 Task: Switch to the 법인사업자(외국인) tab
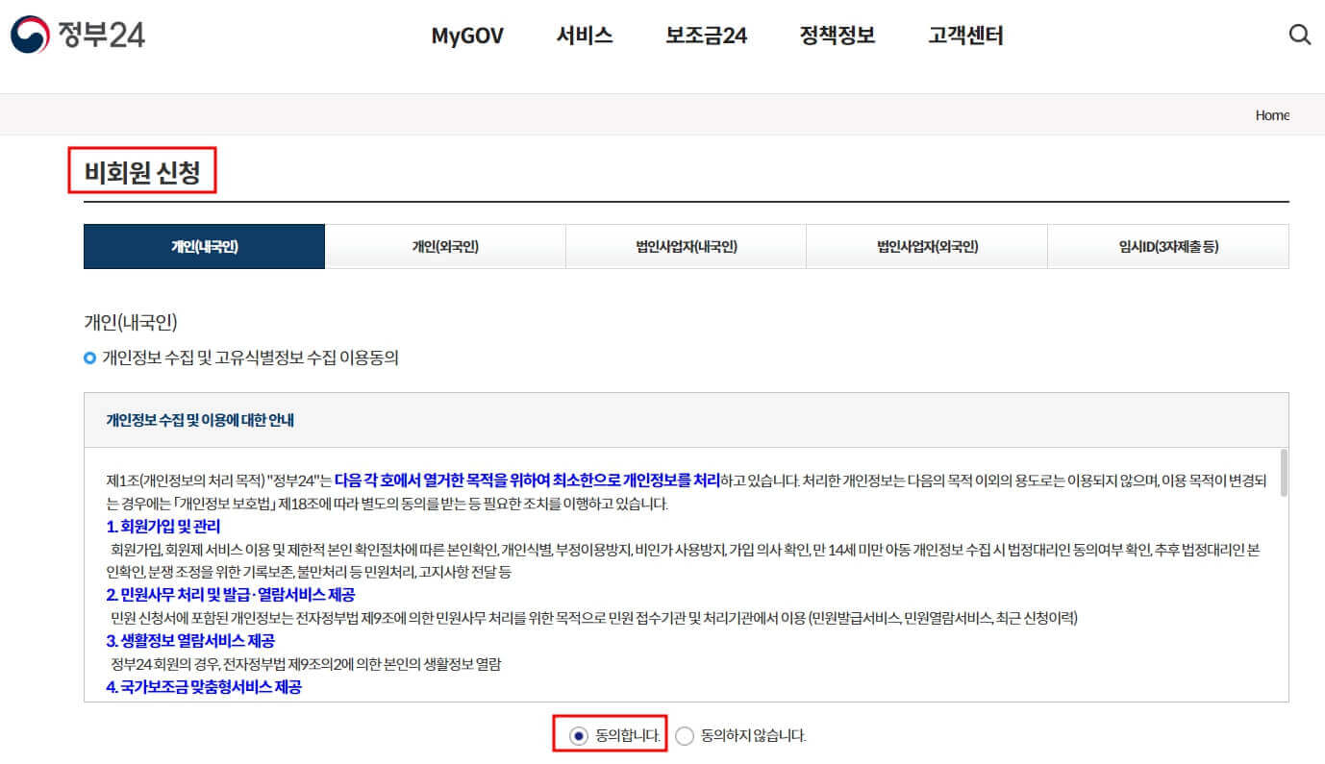(x=928, y=246)
